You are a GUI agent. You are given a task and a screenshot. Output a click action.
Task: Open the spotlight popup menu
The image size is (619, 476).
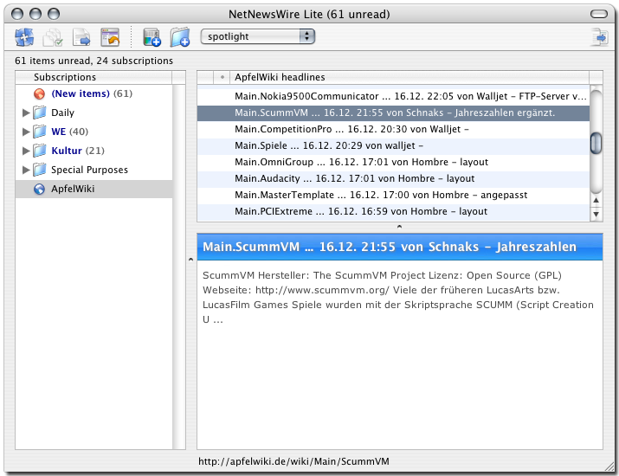[x=258, y=36]
